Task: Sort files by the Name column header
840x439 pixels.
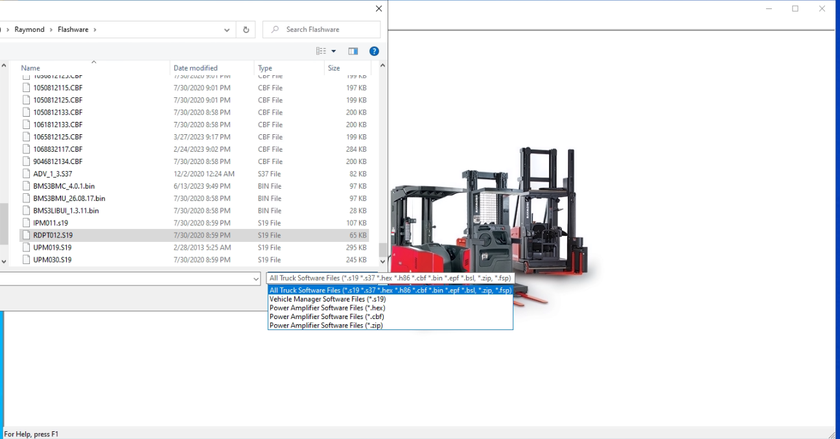Action: (30, 68)
